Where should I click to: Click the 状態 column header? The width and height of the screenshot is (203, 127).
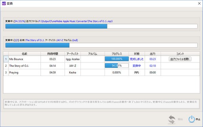[x=137, y=54]
